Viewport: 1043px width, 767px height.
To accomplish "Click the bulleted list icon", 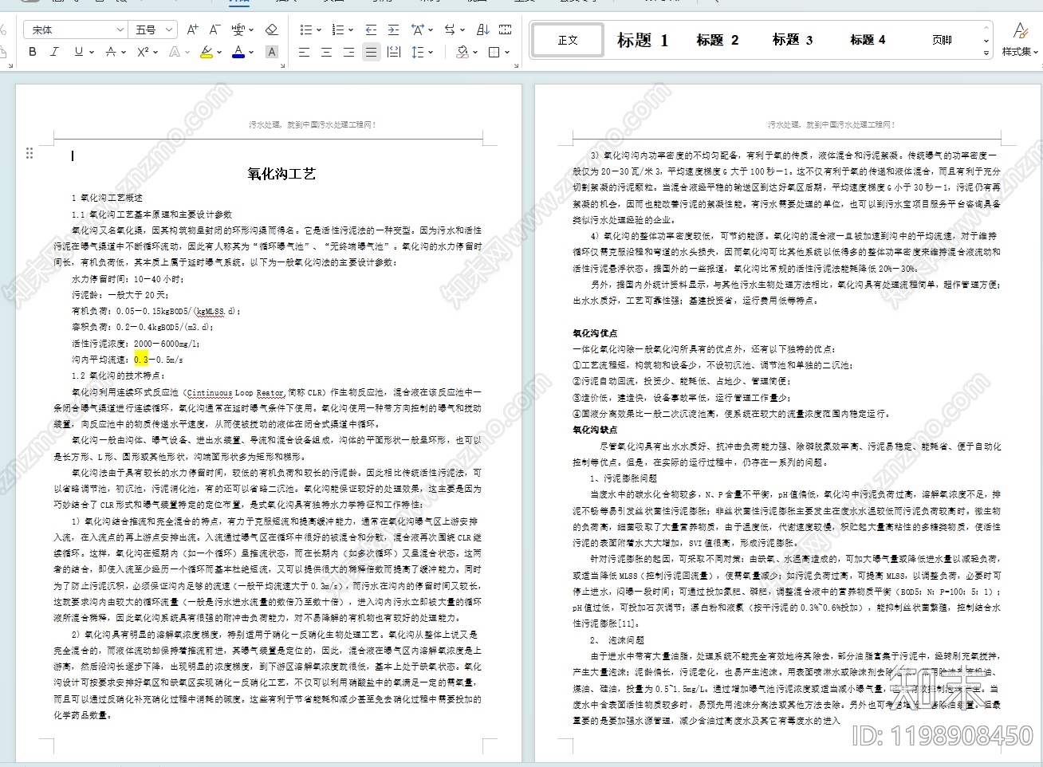I will pos(306,29).
